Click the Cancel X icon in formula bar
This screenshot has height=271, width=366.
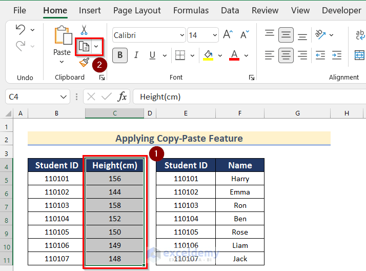[x=91, y=96]
